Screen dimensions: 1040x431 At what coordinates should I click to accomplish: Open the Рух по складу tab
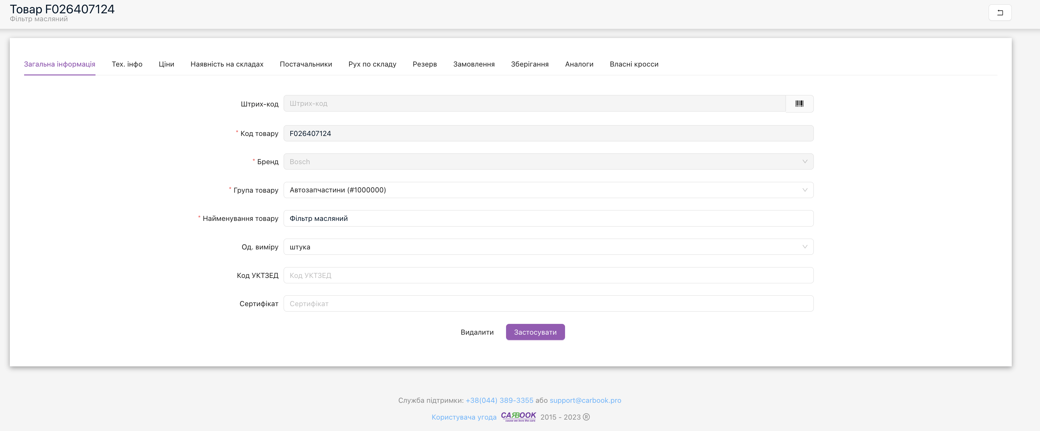372,64
